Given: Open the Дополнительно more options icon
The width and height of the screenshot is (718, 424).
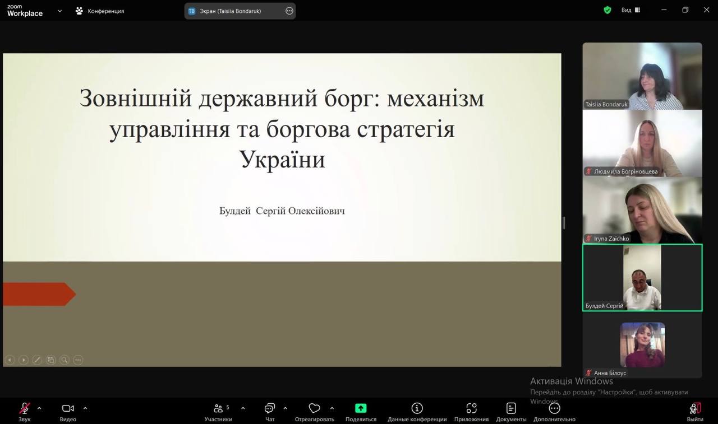Looking at the screenshot, I should (x=554, y=409).
